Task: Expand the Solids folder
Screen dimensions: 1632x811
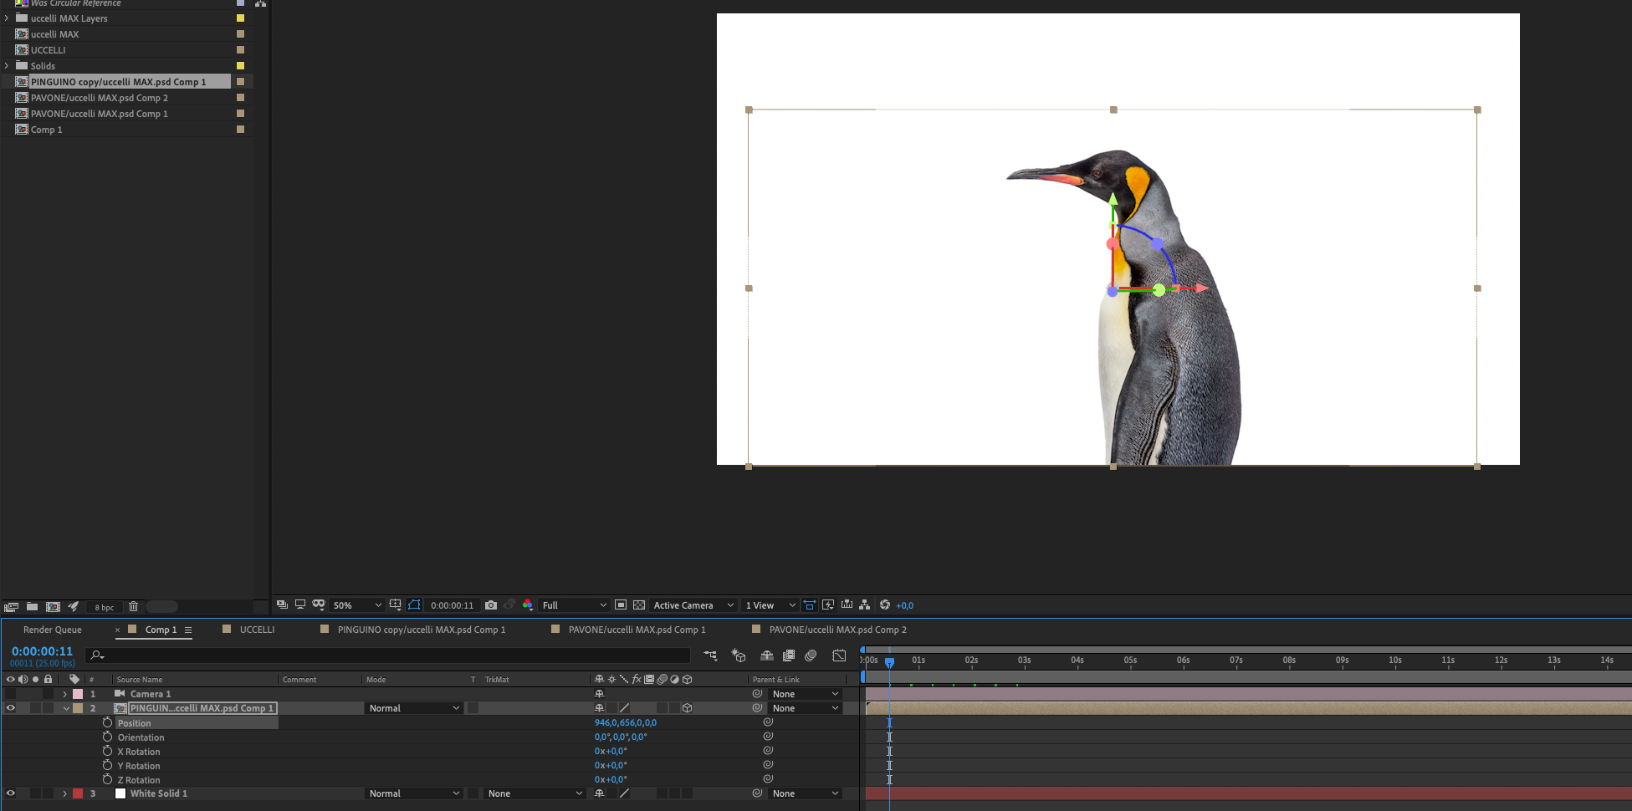Action: pos(7,65)
